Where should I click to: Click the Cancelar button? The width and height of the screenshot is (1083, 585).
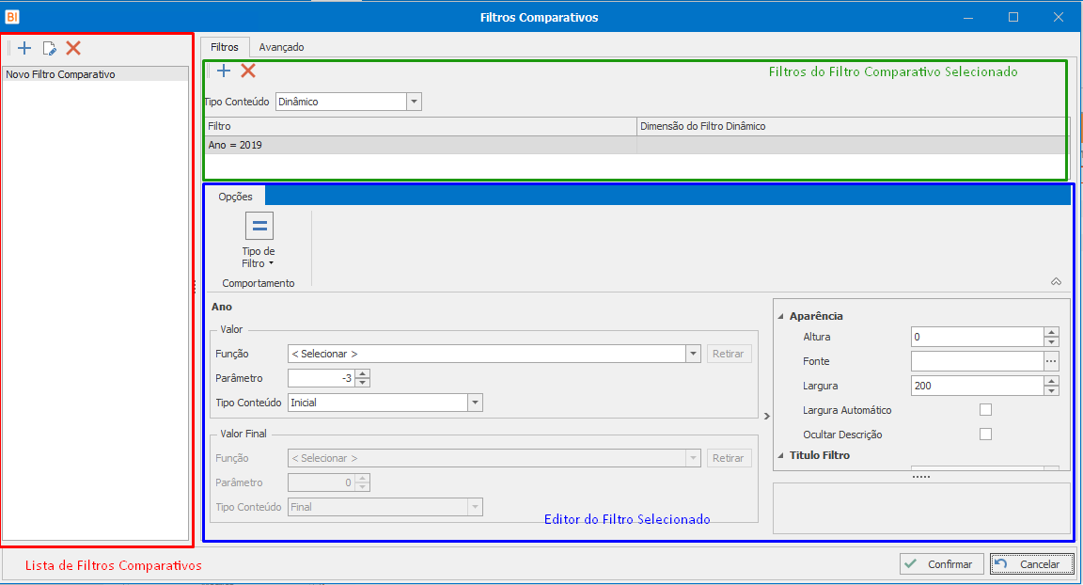pos(1032,564)
